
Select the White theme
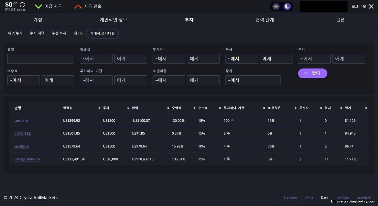coord(309,198)
